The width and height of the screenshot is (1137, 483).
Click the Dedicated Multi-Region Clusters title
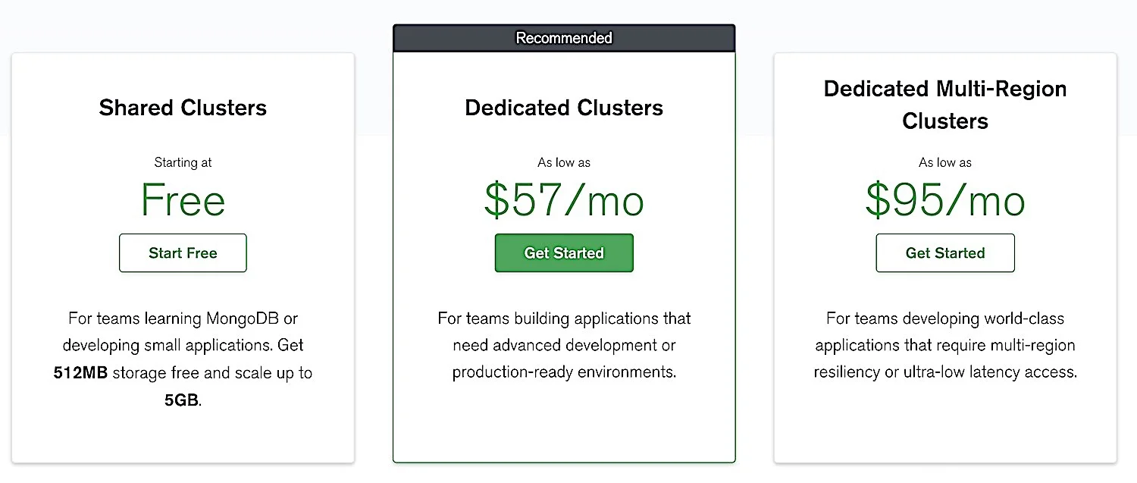click(x=945, y=105)
